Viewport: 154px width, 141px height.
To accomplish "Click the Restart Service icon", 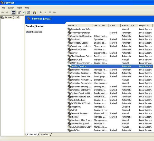I will click(x=54, y=12).
